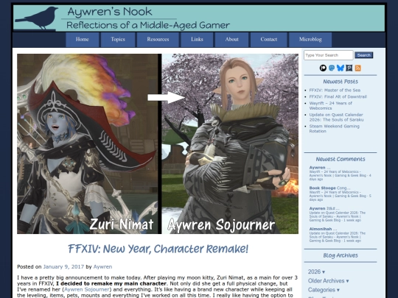
Task: Click the Search button
Action: 364,55
